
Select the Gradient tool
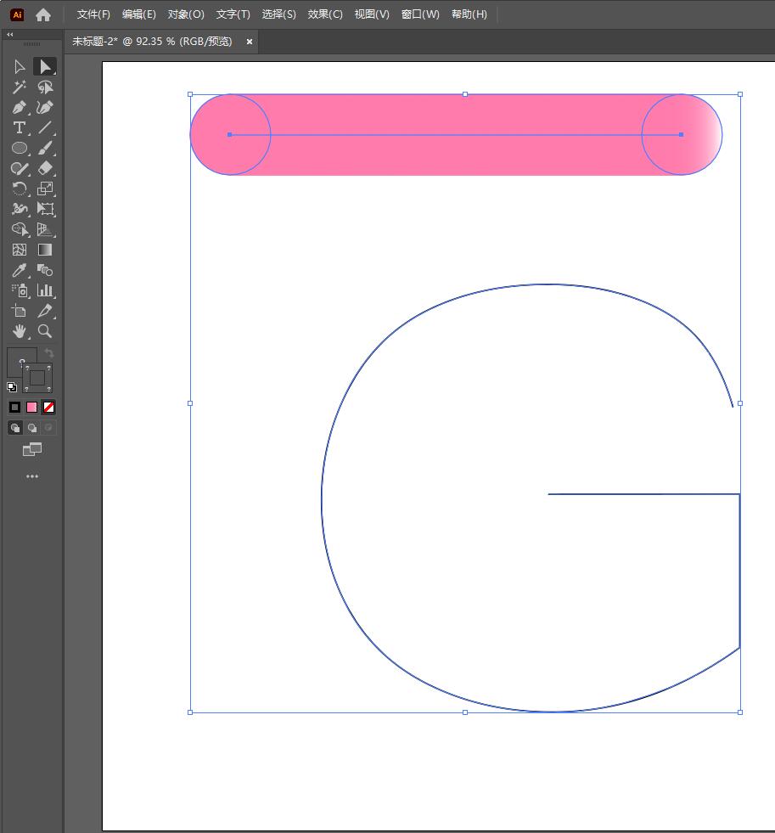point(45,250)
